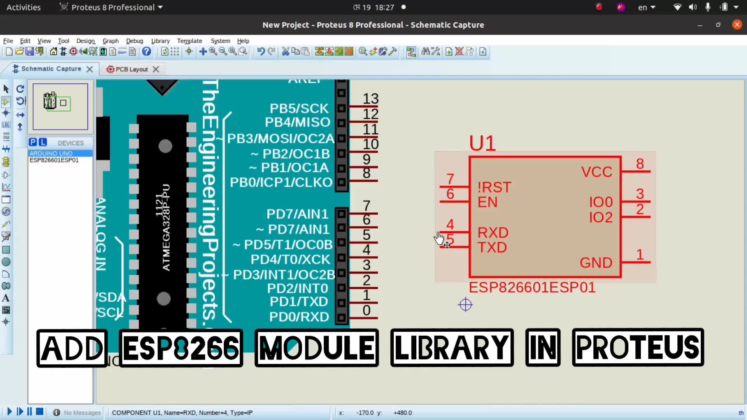This screenshot has width=747, height=420.
Task: Delete block with the red X icon
Action: tap(349, 51)
